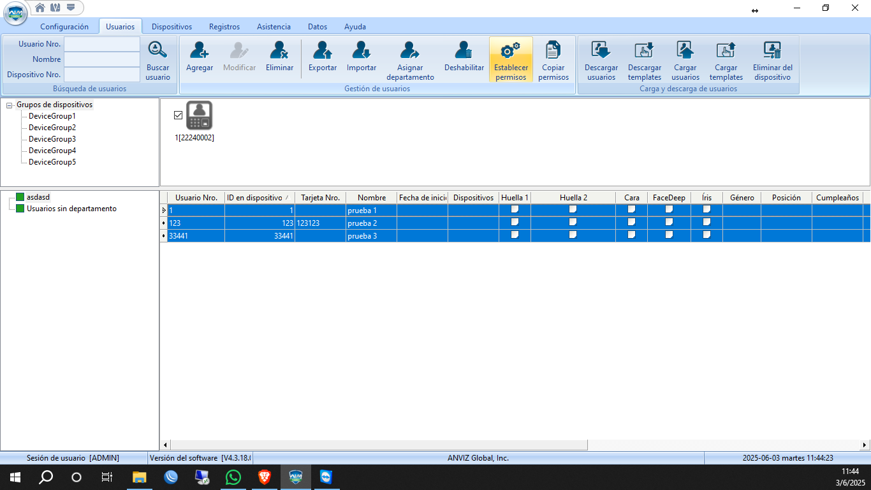Click Deshabilitar user icon
871x490 pixels.
click(464, 50)
